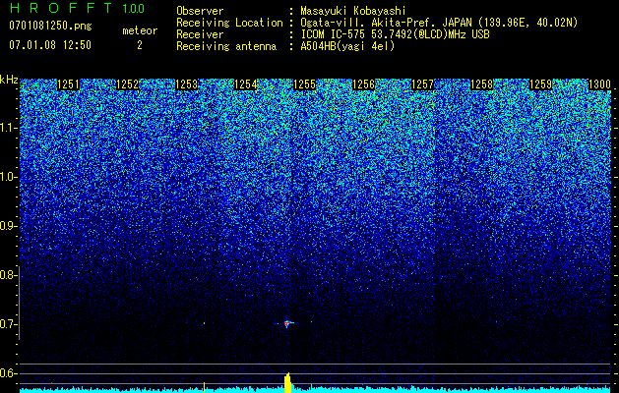
Task: Click the 1.1 kHz axis label
Action: 8,128
